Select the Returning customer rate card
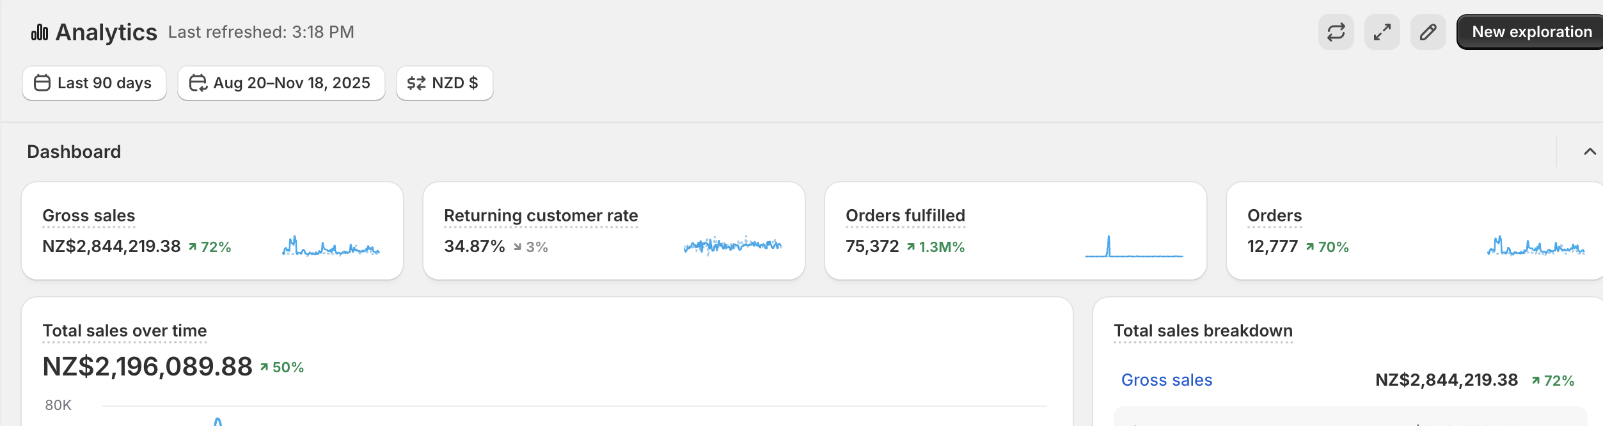 (x=614, y=230)
